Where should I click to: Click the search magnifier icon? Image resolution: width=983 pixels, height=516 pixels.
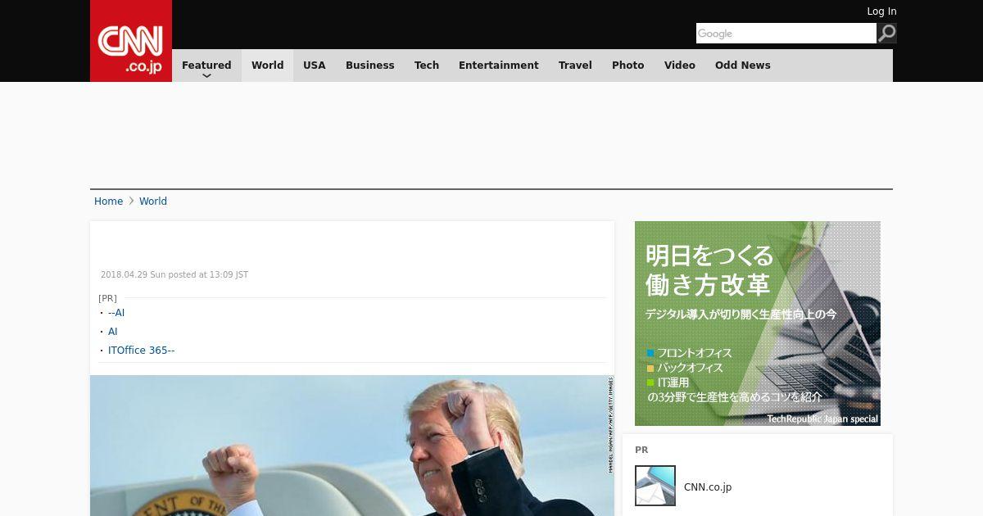point(886,33)
